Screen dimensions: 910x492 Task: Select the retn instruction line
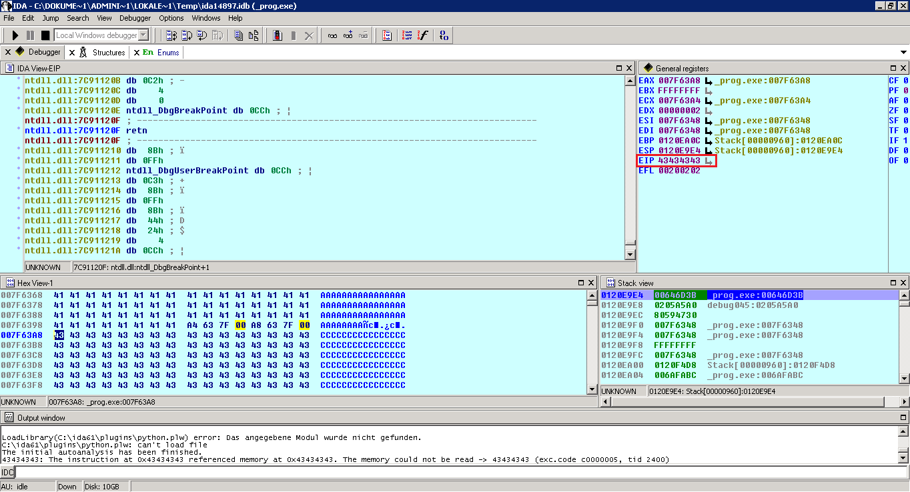tap(86, 131)
